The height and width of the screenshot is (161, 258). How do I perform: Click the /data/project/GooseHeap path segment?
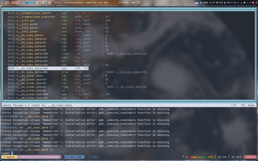39,157
